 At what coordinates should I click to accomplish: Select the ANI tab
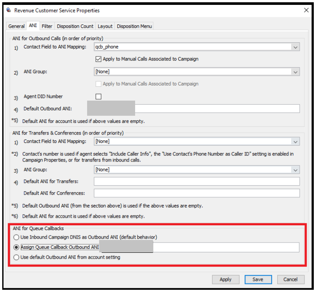(x=33, y=26)
